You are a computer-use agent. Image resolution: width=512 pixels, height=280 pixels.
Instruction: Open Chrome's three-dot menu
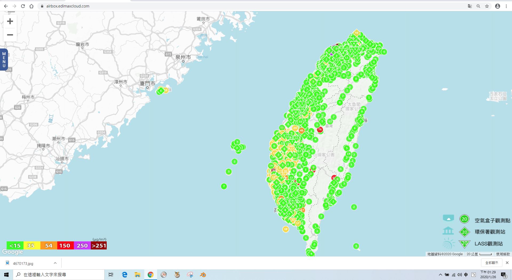pyautogui.click(x=506, y=6)
